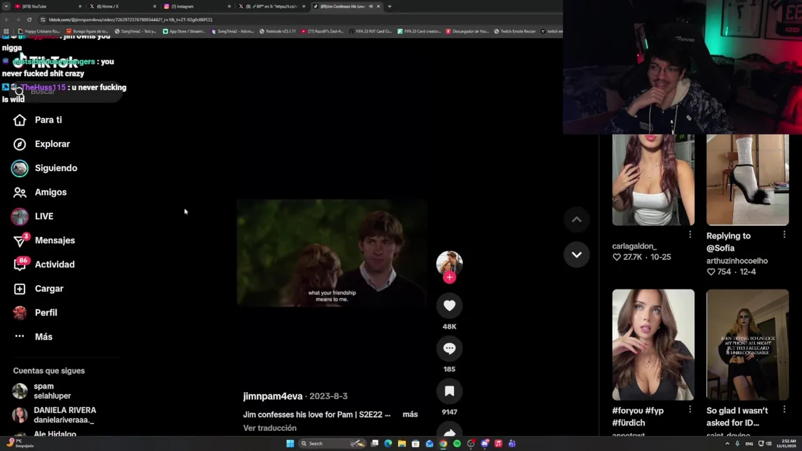Open Actividad notifications inbox
Screen dimensions: 802x451
44,264
